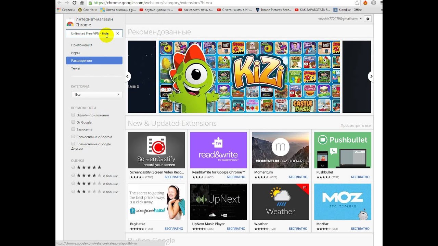Select two stars и больше filter

(73, 192)
